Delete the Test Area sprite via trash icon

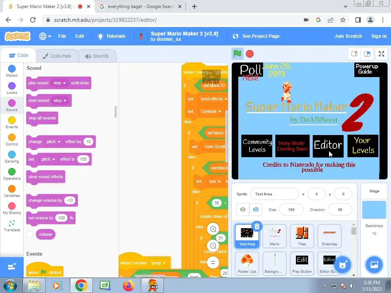pyautogui.click(x=257, y=227)
